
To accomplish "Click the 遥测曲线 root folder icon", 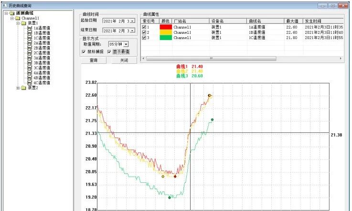I will pos(12,13).
